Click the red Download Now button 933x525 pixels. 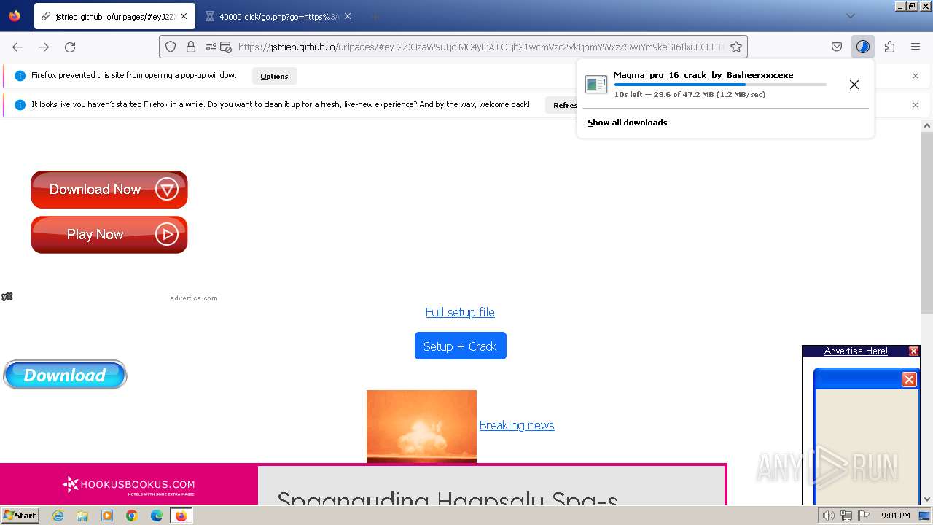(x=109, y=190)
